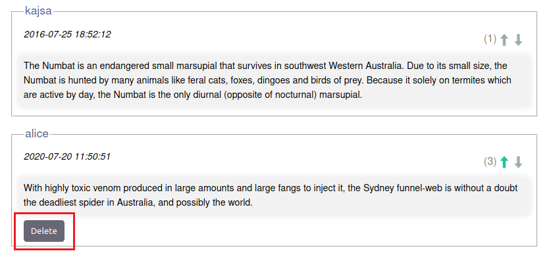This screenshot has height=253, width=549.
Task: Click inside alice's funnel-web comment body
Action: pyautogui.click(x=274, y=195)
